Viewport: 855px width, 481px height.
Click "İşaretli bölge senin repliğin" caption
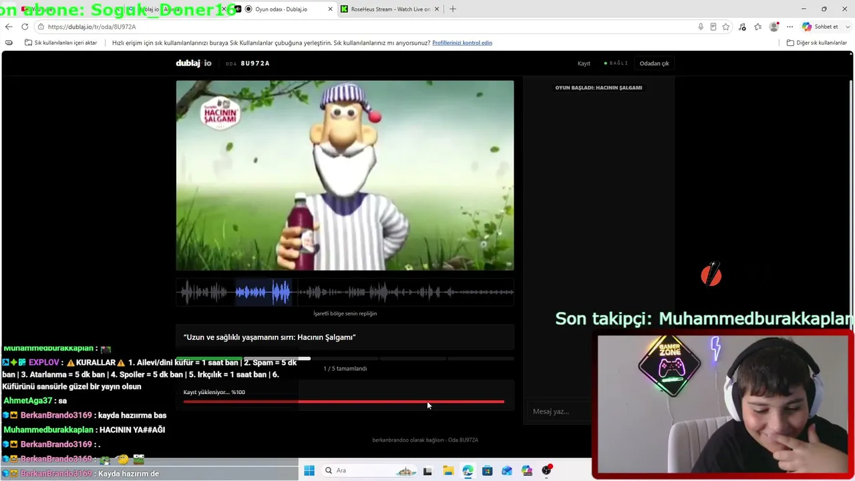pyautogui.click(x=345, y=314)
